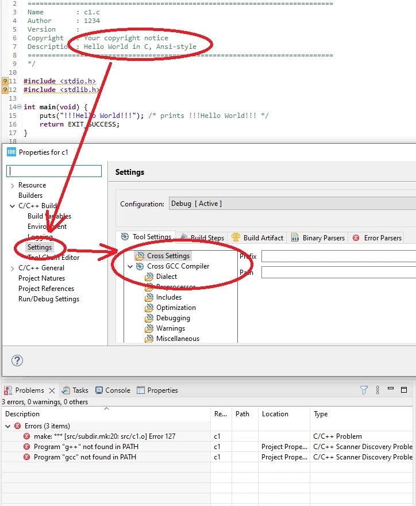Collapse the Cross GCC Compiler node
The image size is (416, 506).
coord(130,266)
